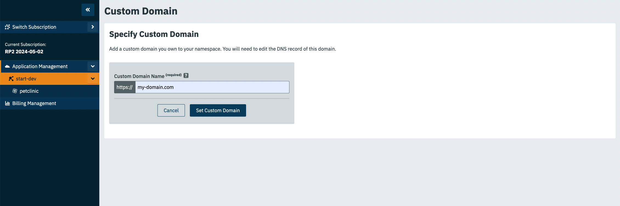
Task: Click the Billing Management chart icon
Action: (x=7, y=103)
